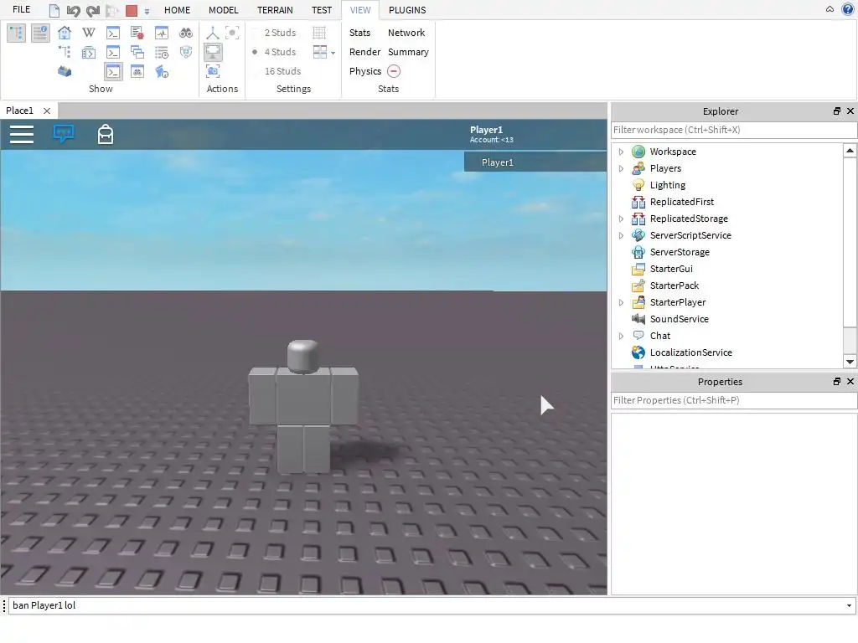Expand the Workspace tree node

621,152
